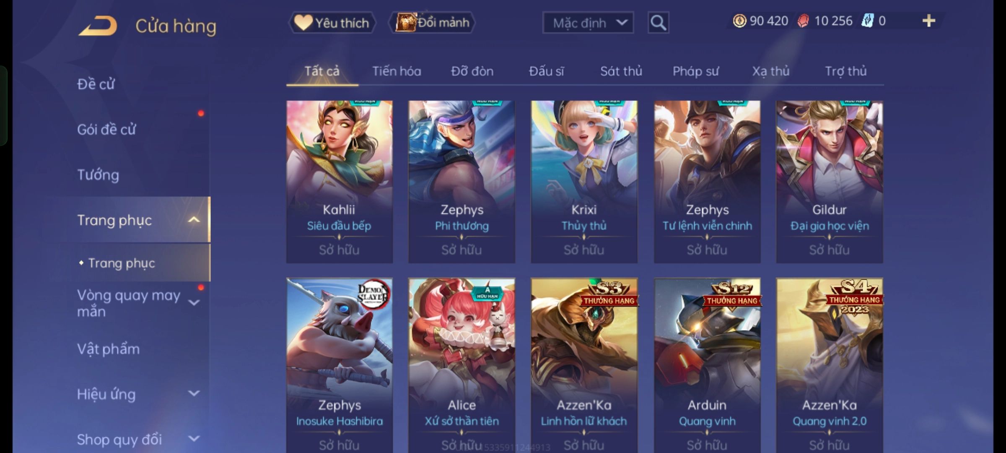Tap the blue voucher currency icon

867,21
